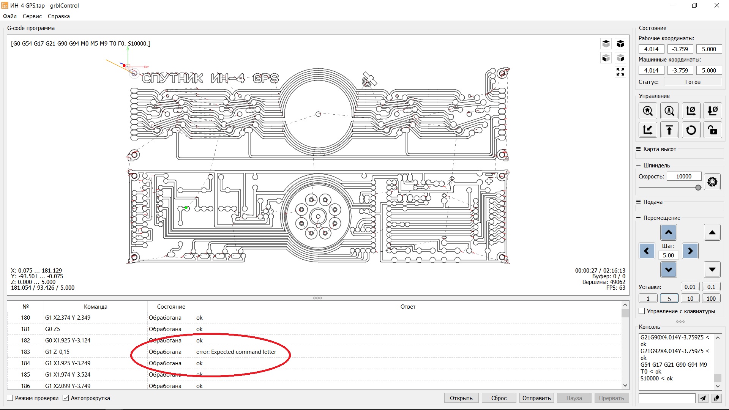Click the Home search (homing) icon
729x410 pixels.
pyautogui.click(x=648, y=111)
